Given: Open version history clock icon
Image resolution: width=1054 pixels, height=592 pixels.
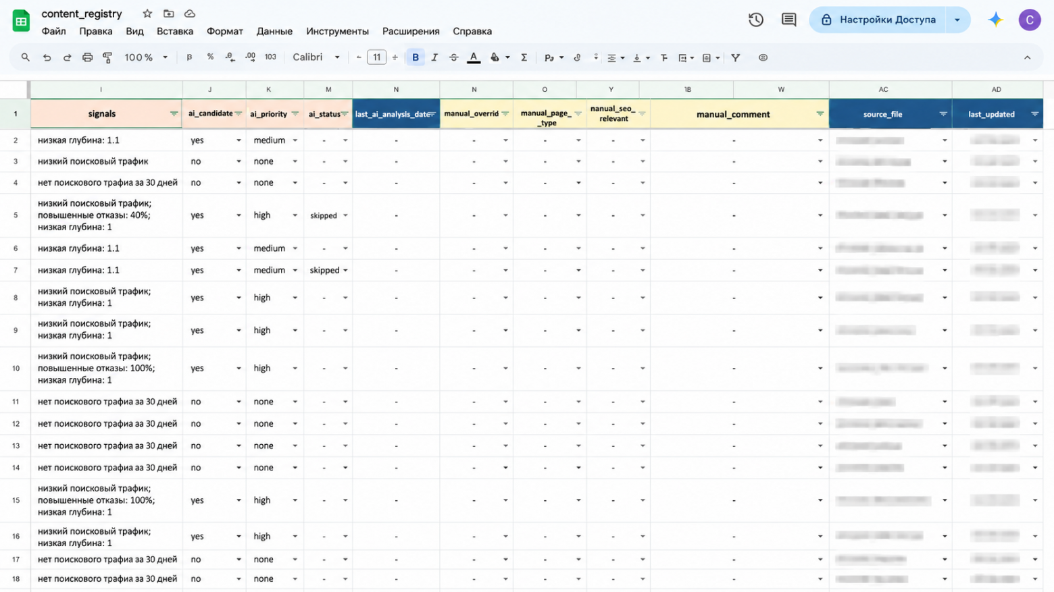Looking at the screenshot, I should pos(756,20).
